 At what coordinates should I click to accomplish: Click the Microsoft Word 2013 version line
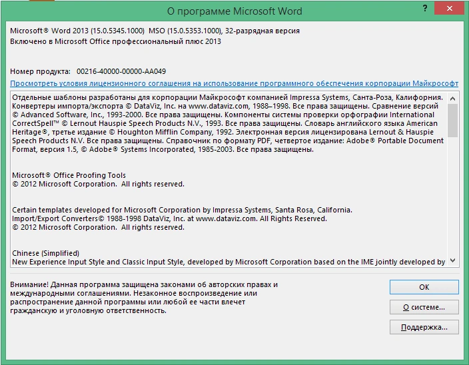(x=155, y=31)
